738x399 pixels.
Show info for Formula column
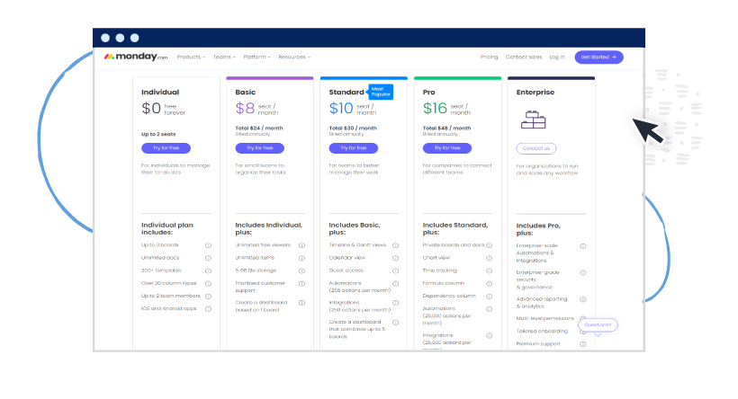click(x=489, y=283)
